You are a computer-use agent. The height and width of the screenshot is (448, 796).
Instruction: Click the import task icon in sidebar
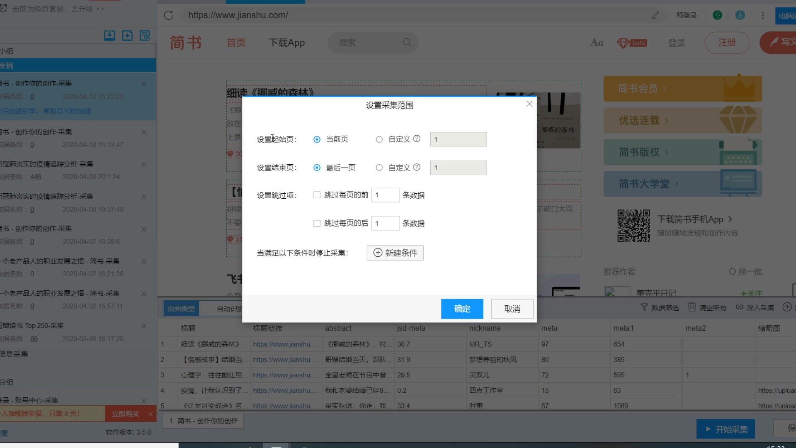[x=109, y=35]
